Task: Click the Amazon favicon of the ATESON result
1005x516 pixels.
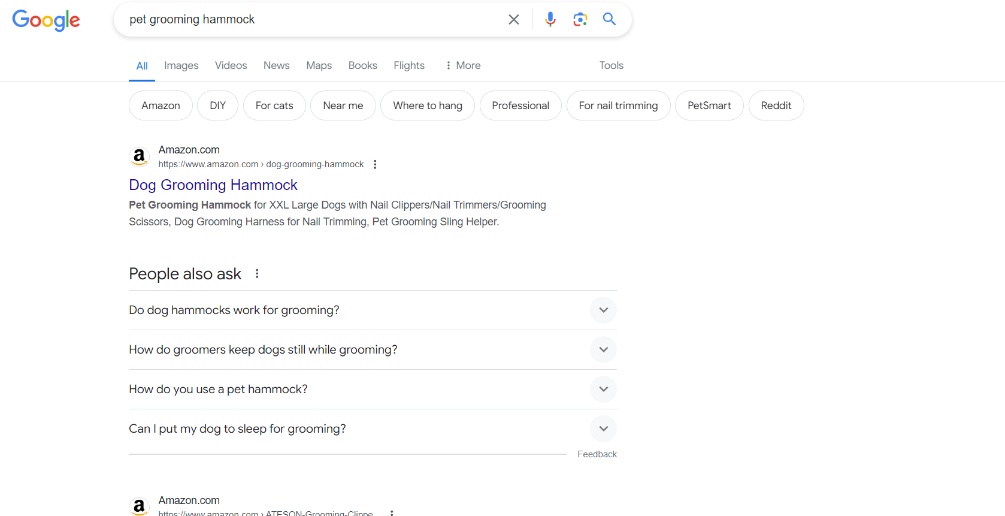Action: [139, 506]
